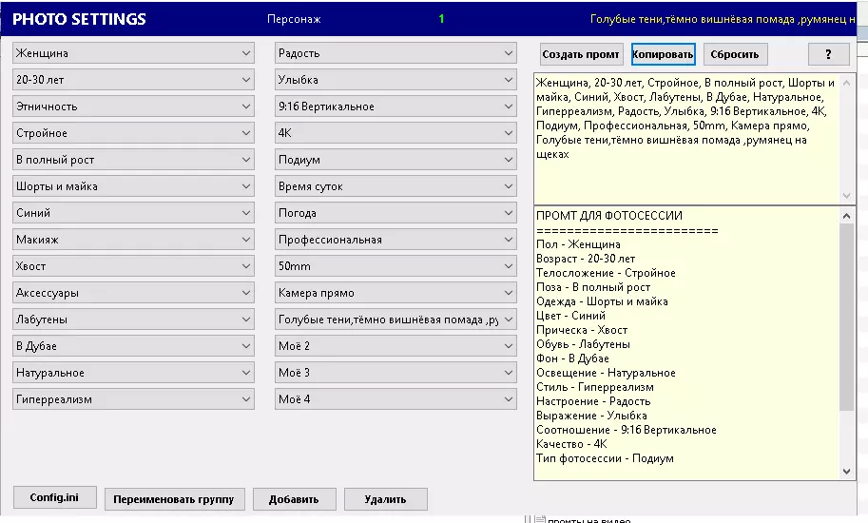Click the line Тип фотосессии - Подиум
Viewport: 868px width, 523px height.
tap(605, 458)
